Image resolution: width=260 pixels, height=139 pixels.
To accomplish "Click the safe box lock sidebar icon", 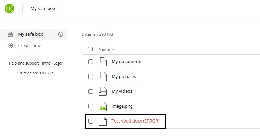I will [x=10, y=34].
